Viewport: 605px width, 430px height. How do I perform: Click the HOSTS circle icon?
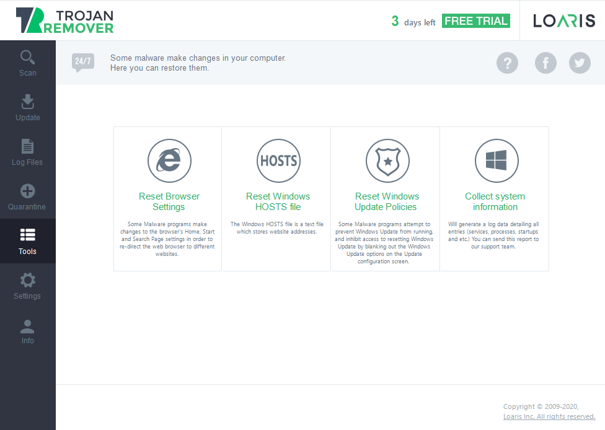[x=278, y=161]
